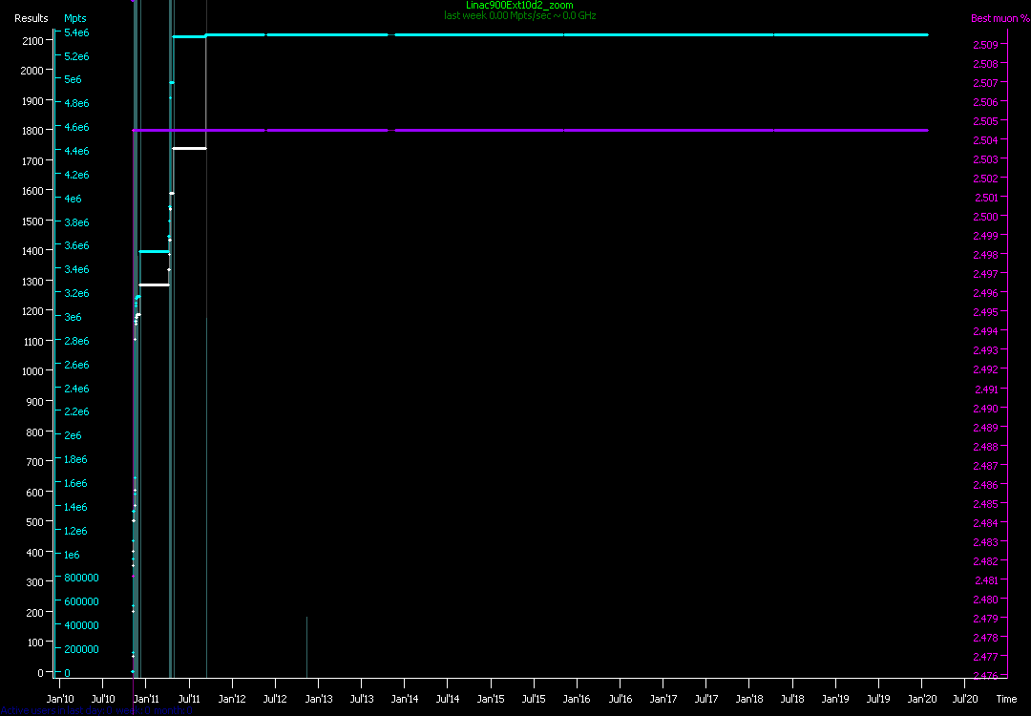Select the Results axis label

(x=32, y=18)
